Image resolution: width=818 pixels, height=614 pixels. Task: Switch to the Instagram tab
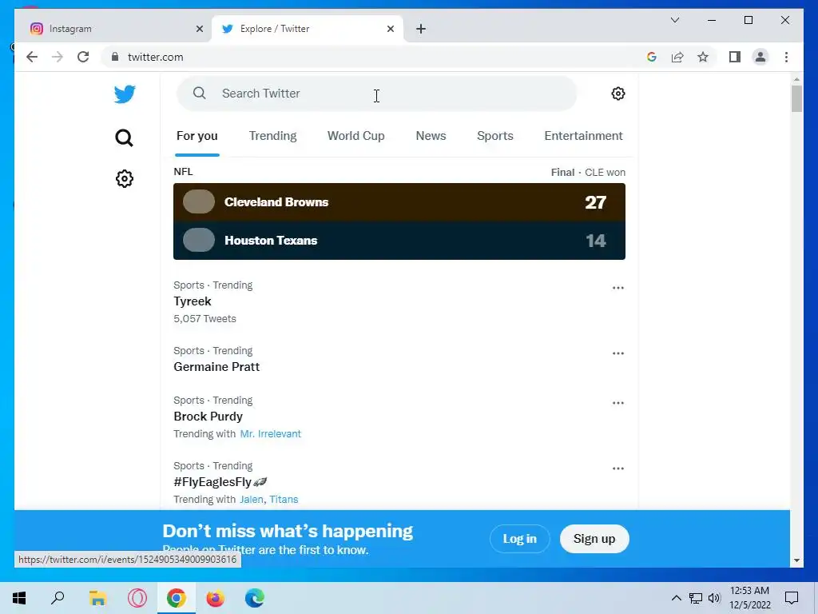click(115, 29)
